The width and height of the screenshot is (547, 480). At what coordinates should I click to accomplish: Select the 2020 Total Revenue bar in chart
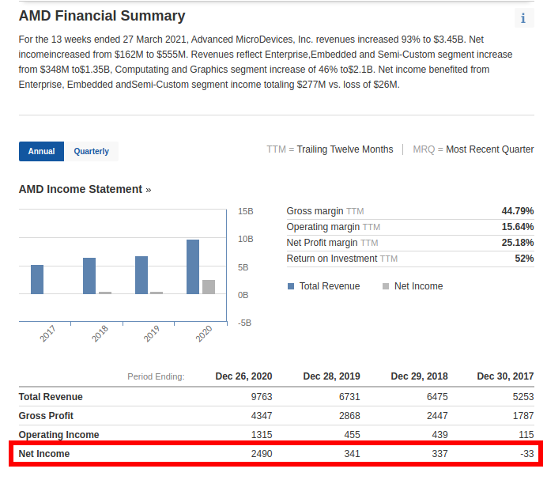point(193,266)
